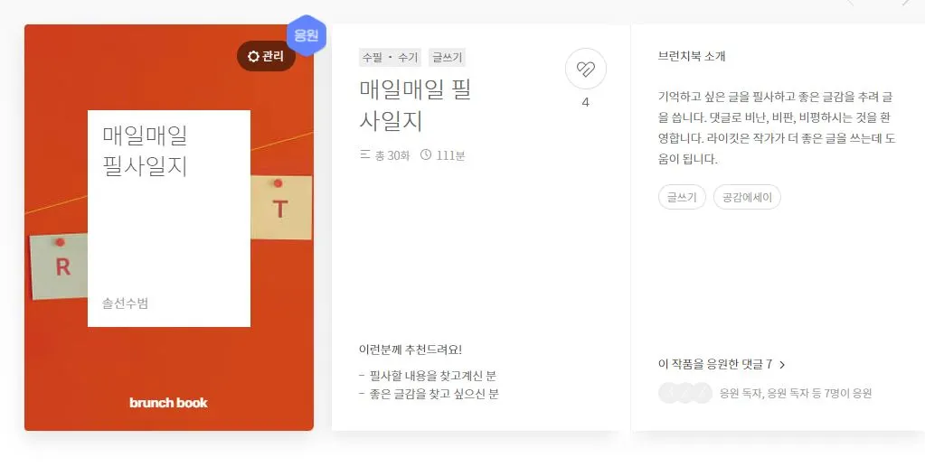Open the 글쓰기 keyword chip

click(682, 197)
